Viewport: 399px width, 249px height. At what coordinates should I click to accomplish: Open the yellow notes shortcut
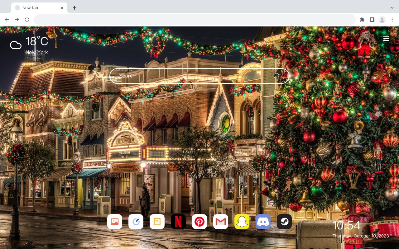coord(157,222)
